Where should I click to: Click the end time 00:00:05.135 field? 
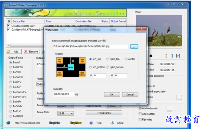coord(167,70)
